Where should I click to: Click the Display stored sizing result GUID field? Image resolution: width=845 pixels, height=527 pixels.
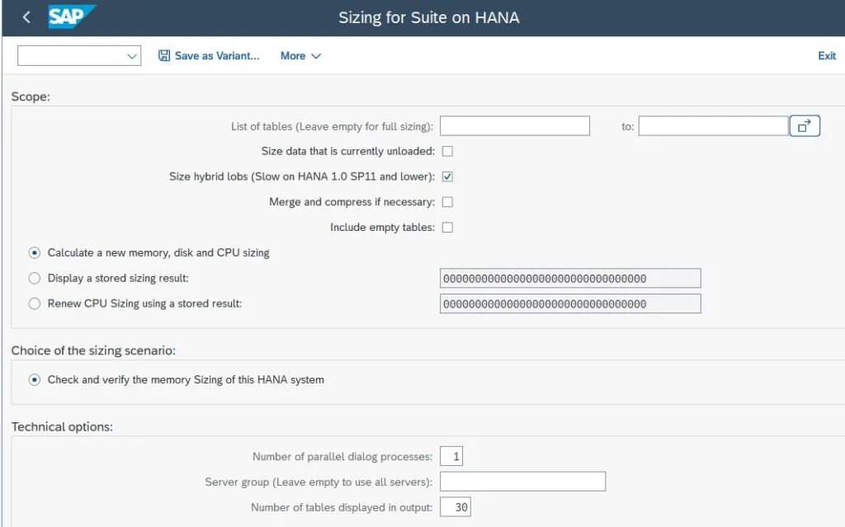coord(570,279)
